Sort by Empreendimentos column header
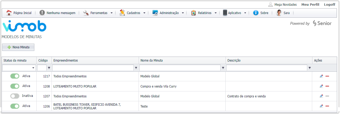This screenshot has width=340, height=114. 95,61
